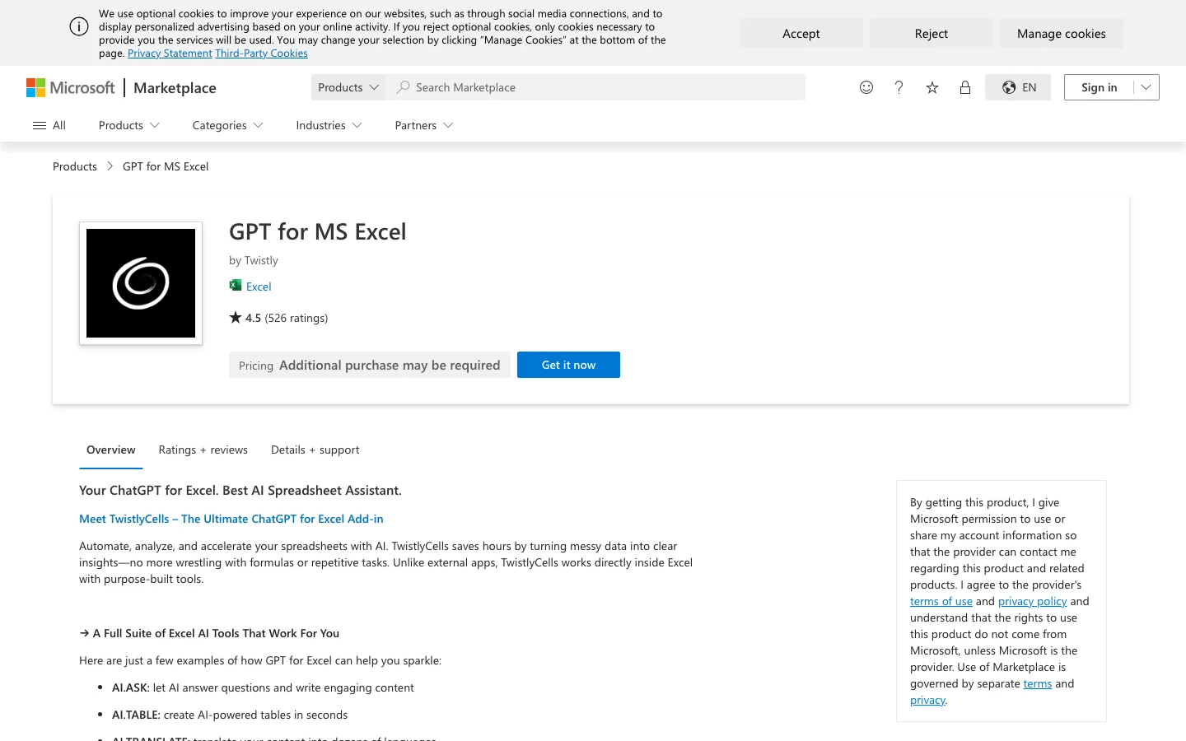Open the feedback smiley icon
Image resolution: width=1186 pixels, height=741 pixels.
point(866,87)
